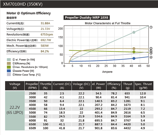Viewport: 158px width, 135px height.
Task: Click the 84.2% efficiency value
Action: point(45,51)
